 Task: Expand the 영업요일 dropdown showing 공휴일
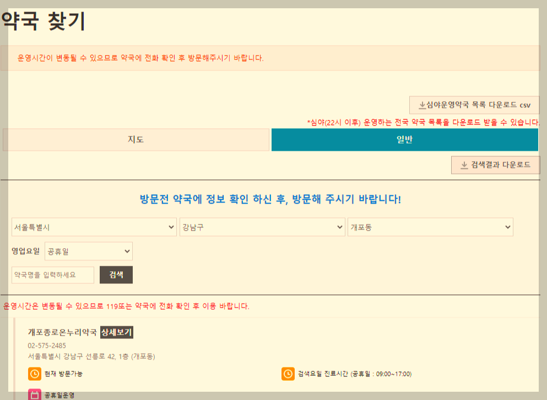click(89, 251)
